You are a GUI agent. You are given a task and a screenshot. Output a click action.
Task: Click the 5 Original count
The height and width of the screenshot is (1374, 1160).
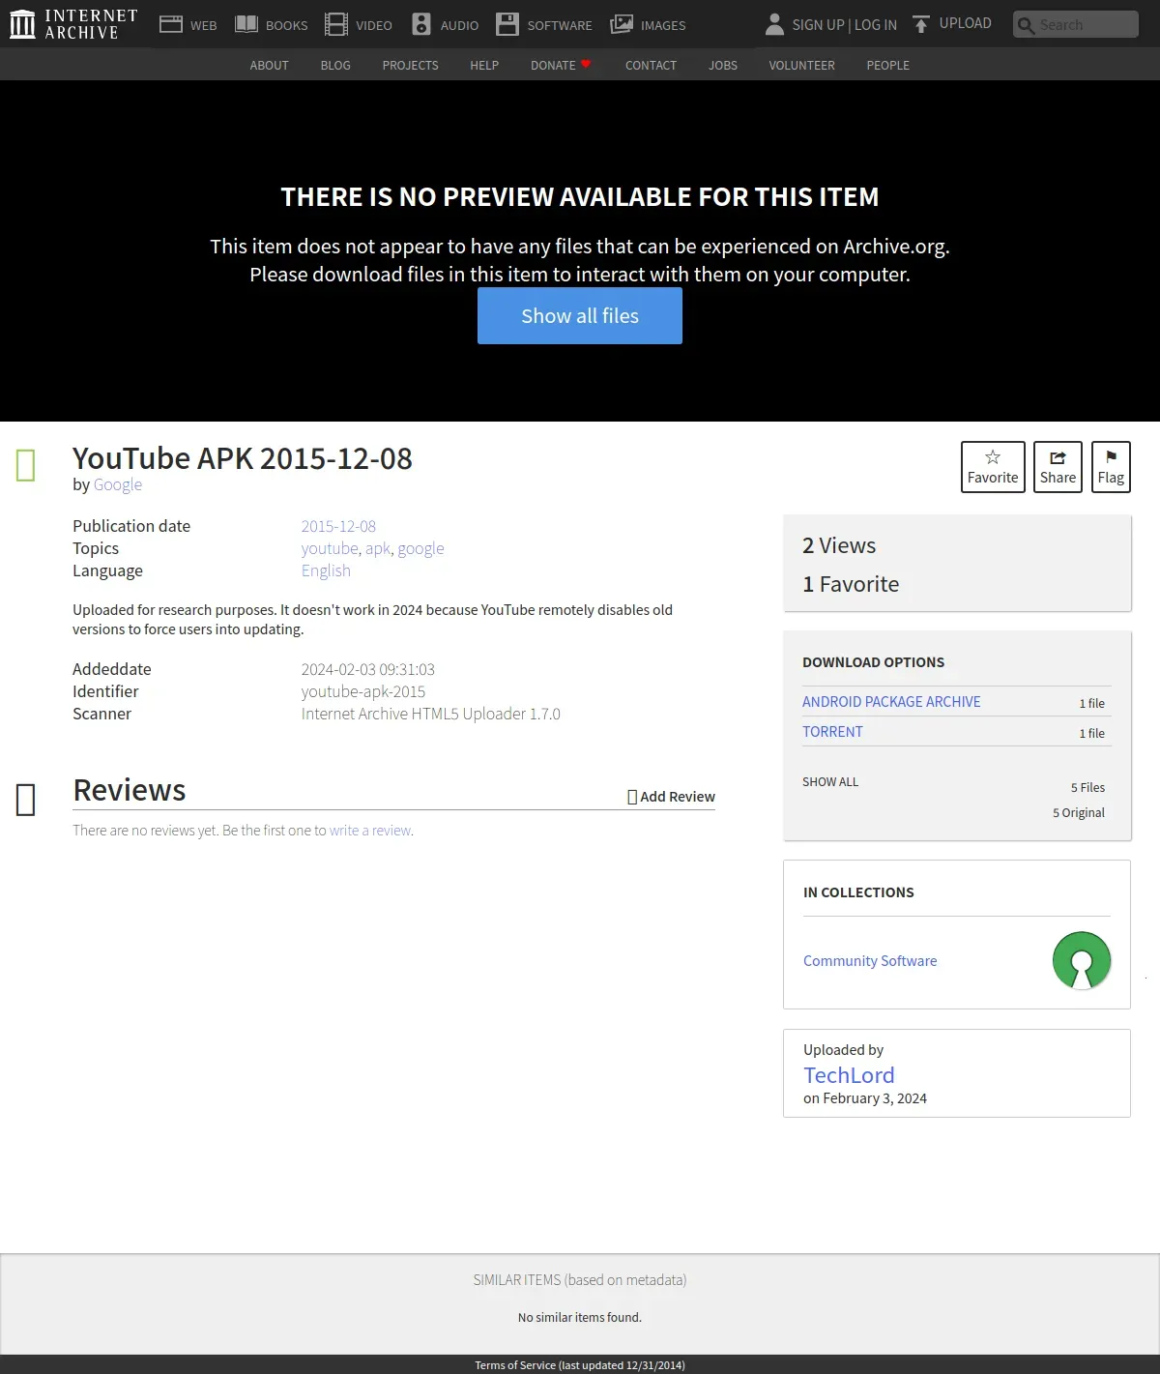1079,813
